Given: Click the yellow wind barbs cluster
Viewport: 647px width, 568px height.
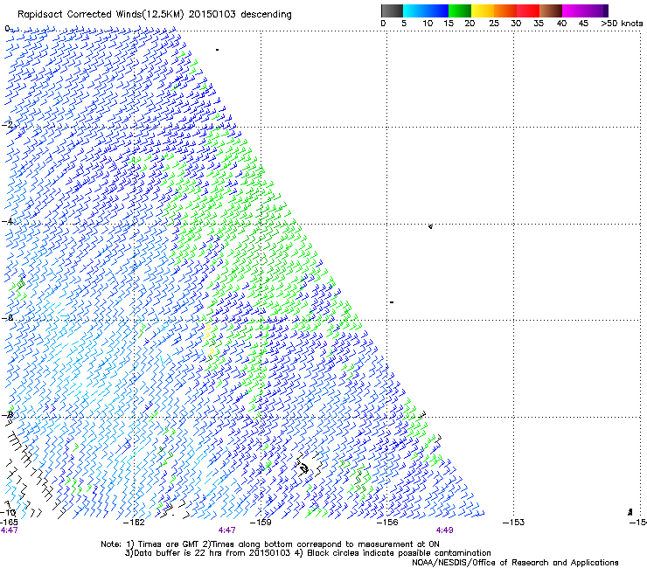Looking at the screenshot, I should pos(208,339).
